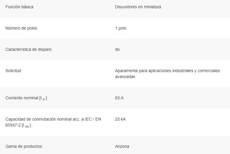Select the 'Gama de productos' label
230x154 pixels.
click(24, 146)
